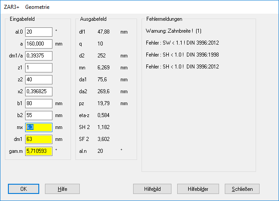Click the Zahnbreite warning message

tap(173, 31)
